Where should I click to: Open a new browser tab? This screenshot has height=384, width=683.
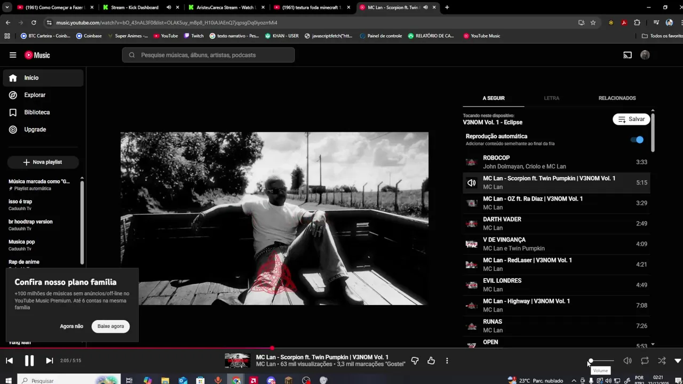coord(447,7)
